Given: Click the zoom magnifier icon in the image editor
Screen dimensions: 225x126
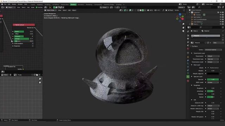Looking at the screenshot, I should click(40, 79).
